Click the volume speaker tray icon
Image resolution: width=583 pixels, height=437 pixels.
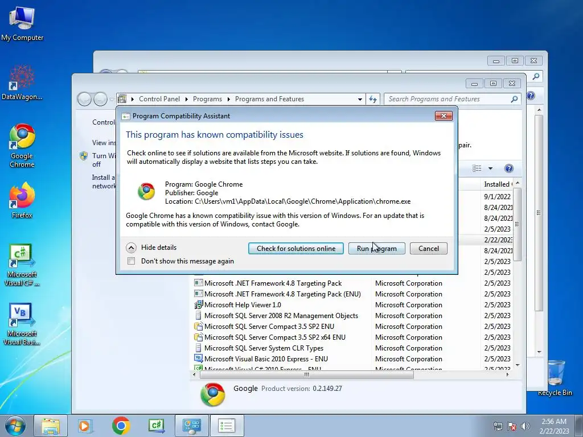[525, 426]
